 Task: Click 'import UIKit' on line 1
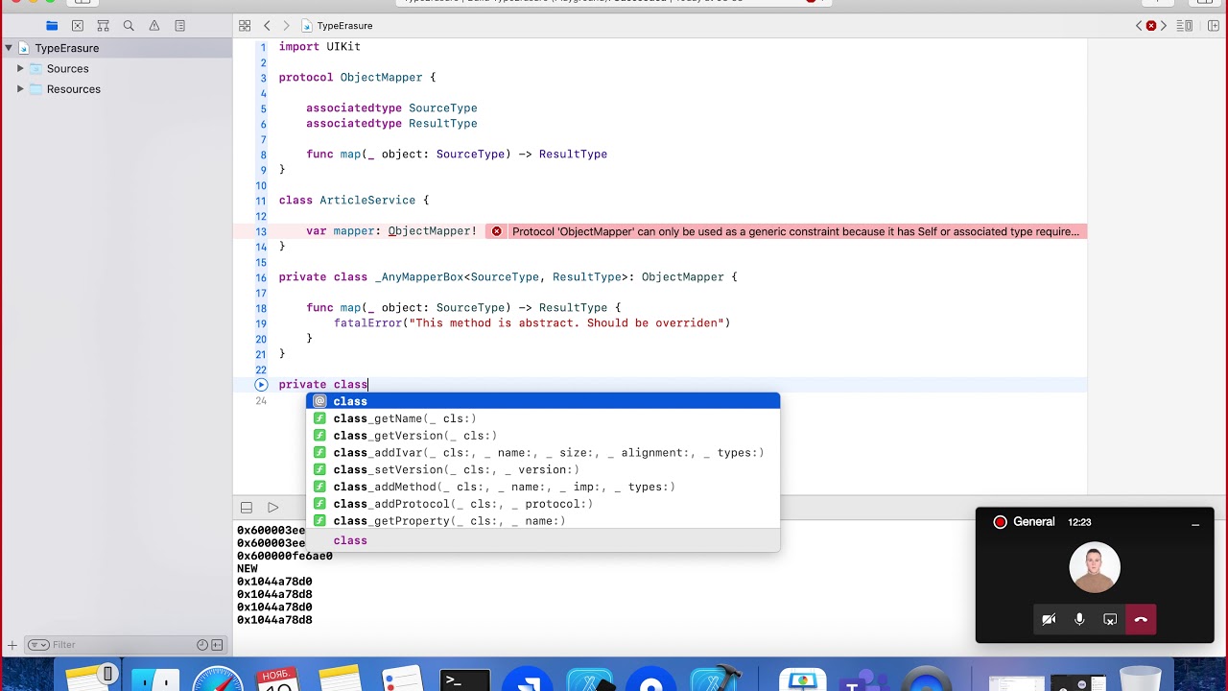tap(319, 47)
